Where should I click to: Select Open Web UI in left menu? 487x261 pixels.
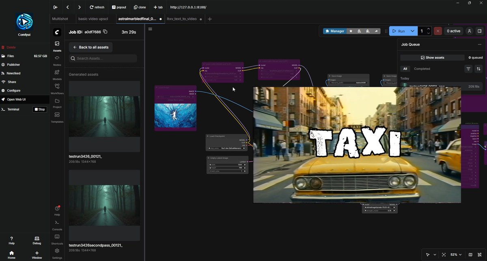click(24, 99)
